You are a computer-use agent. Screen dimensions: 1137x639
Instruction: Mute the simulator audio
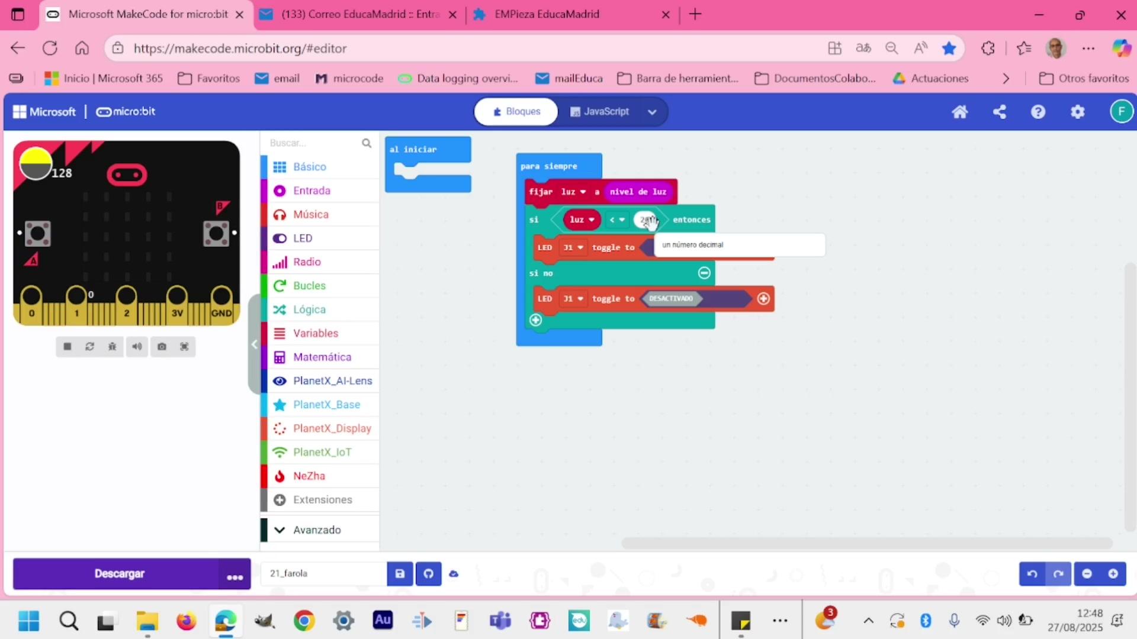(137, 347)
